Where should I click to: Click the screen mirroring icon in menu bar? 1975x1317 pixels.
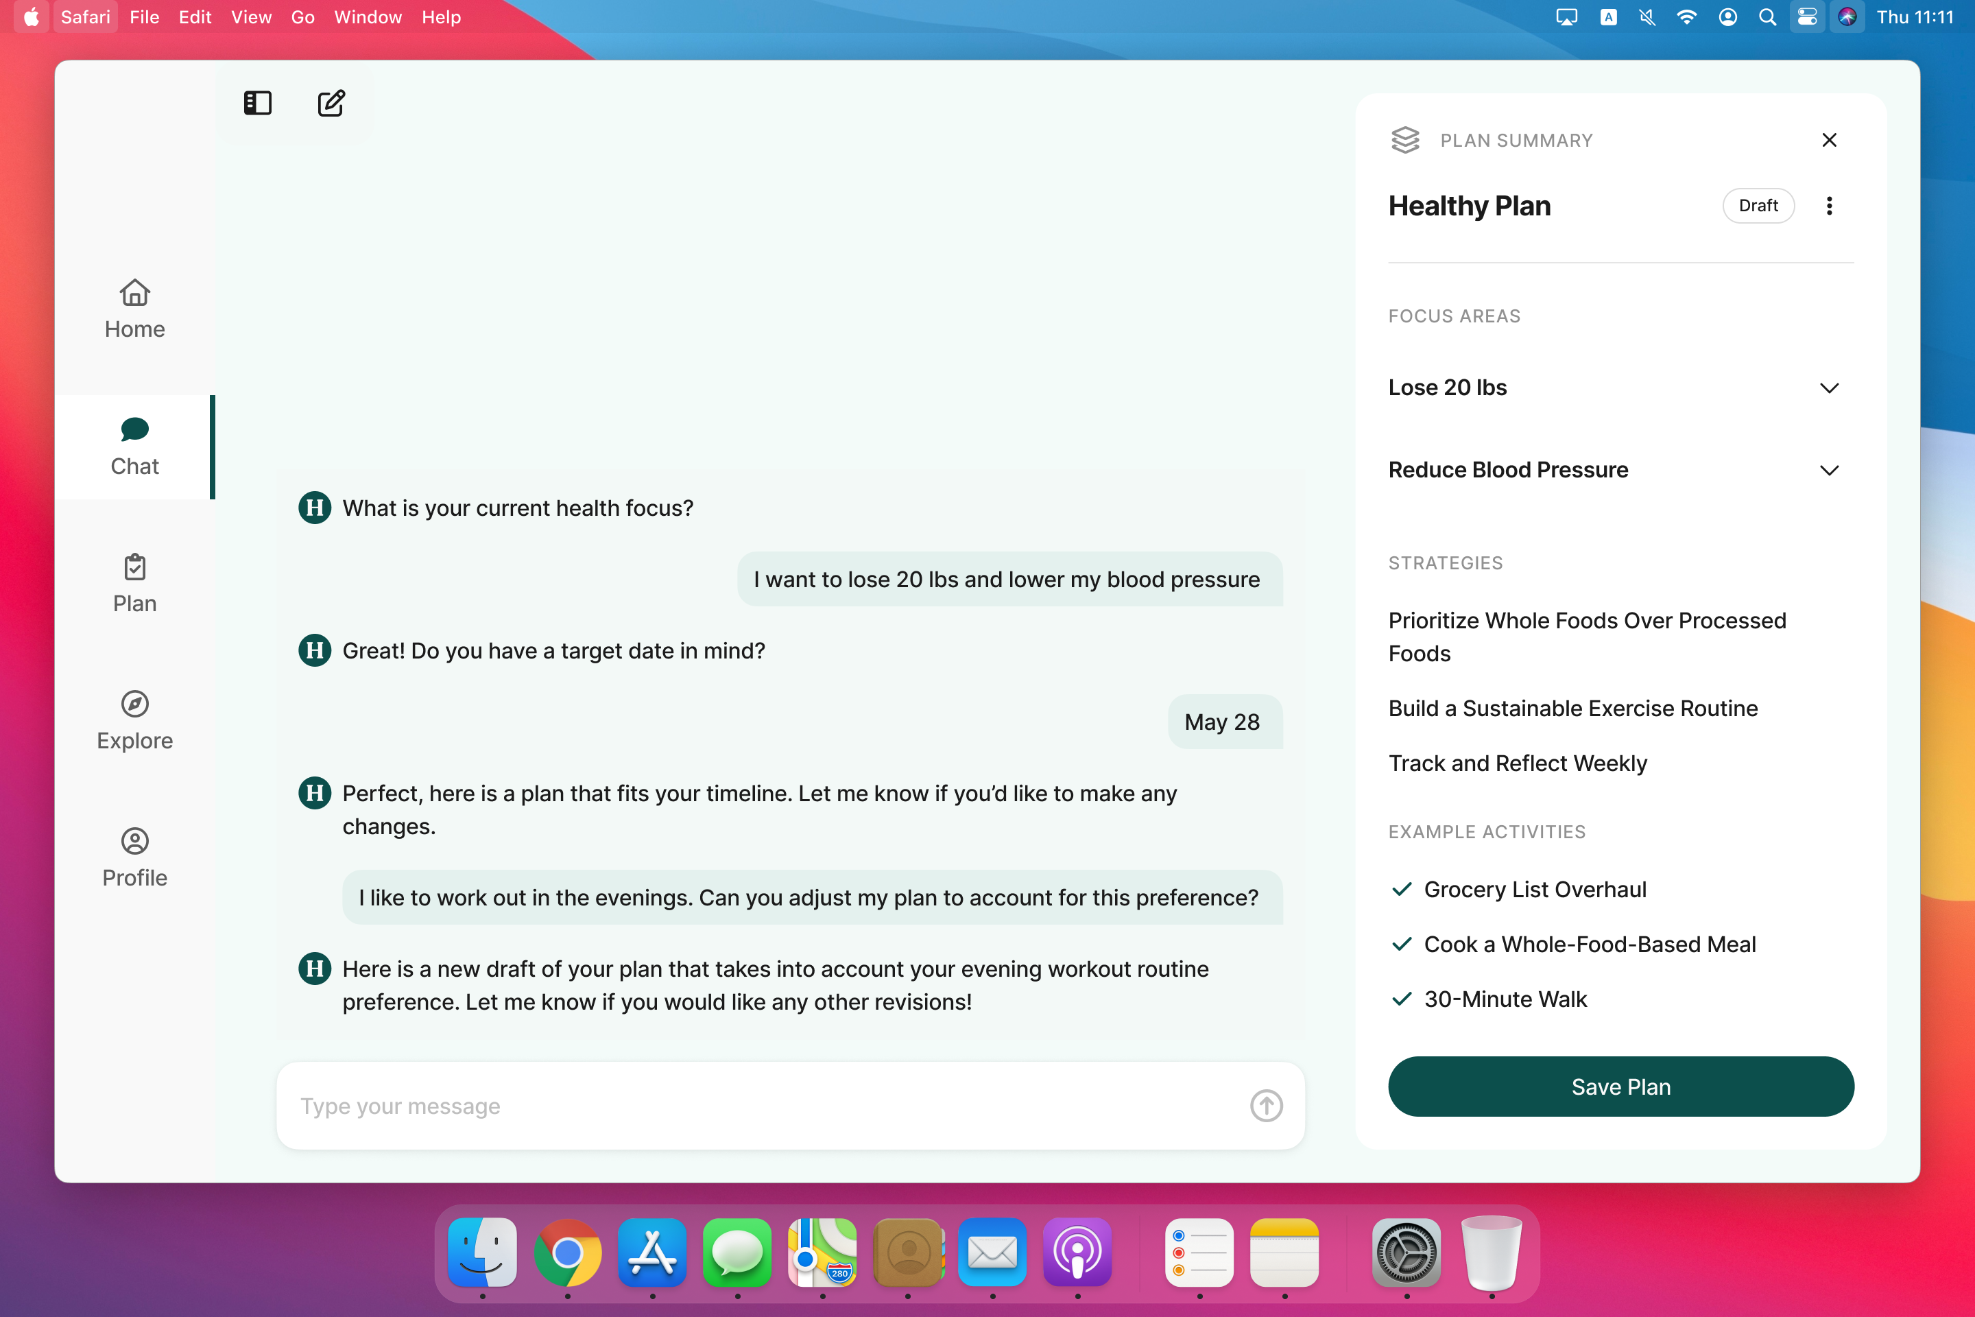point(1566,16)
